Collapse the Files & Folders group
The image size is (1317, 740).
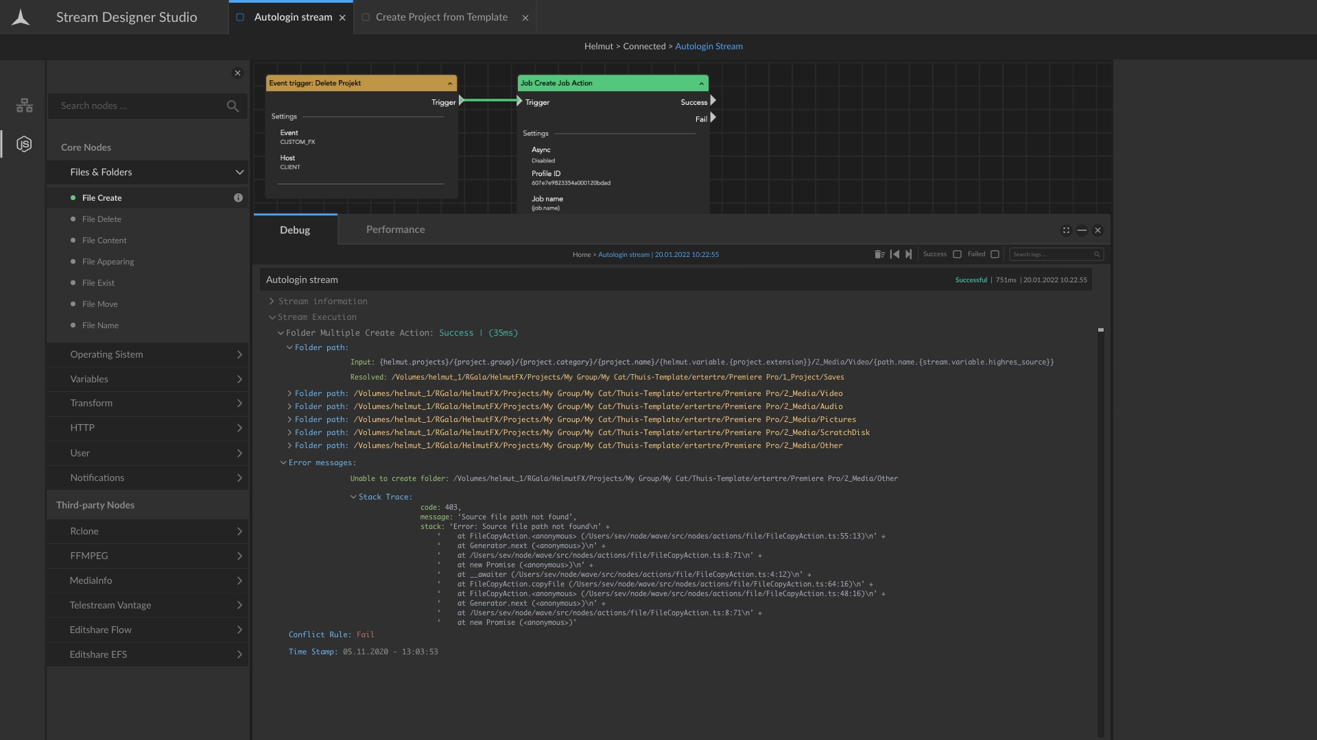(x=239, y=172)
